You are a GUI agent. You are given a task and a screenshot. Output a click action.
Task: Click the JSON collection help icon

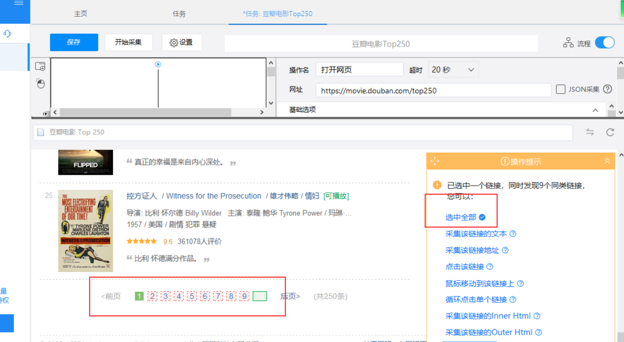coord(608,89)
